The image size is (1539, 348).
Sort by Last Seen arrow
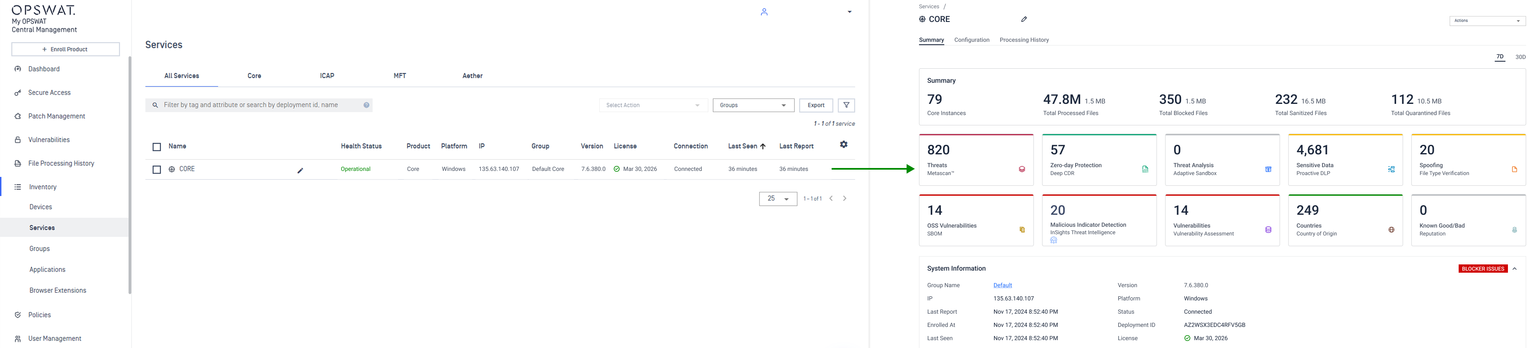pos(762,146)
